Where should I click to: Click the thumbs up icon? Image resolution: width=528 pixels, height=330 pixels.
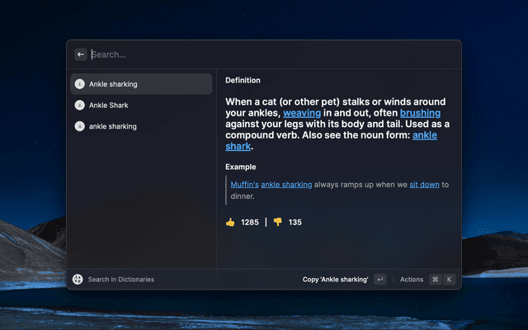tap(230, 222)
